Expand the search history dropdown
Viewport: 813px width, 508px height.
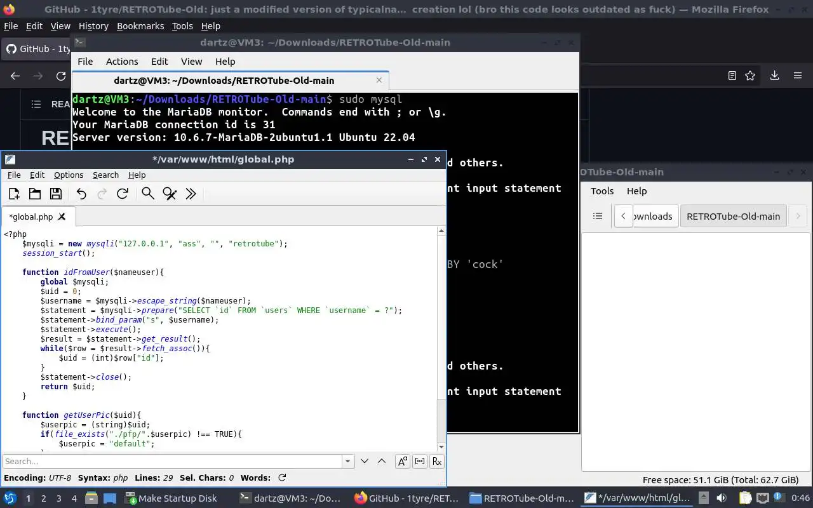(347, 462)
